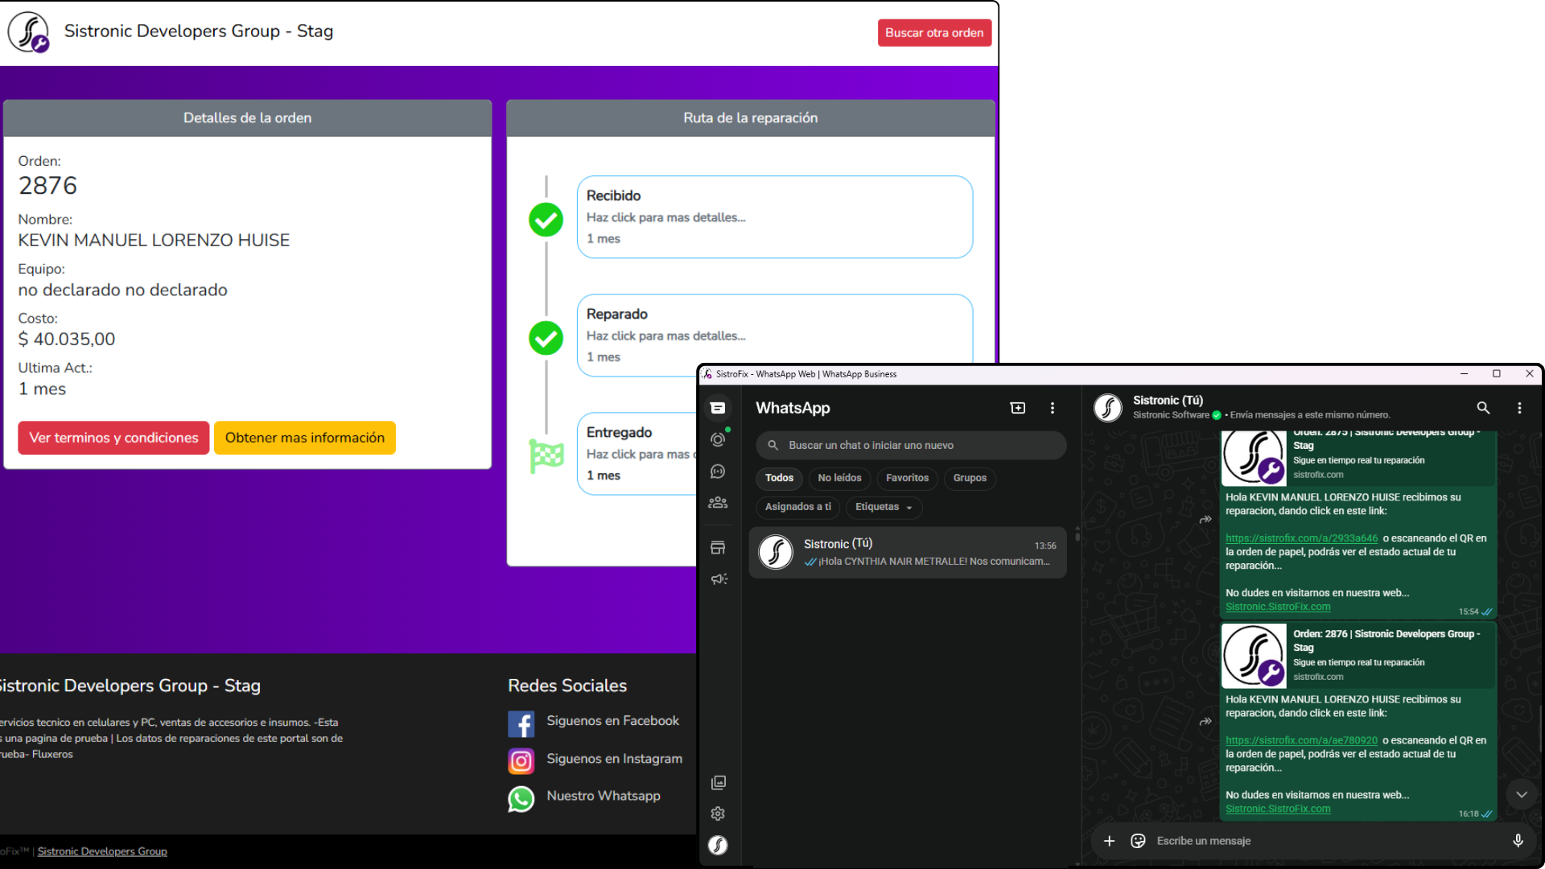Screen dimensions: 1545x869
Task: Jump to latest message with down chevron
Action: (1522, 794)
